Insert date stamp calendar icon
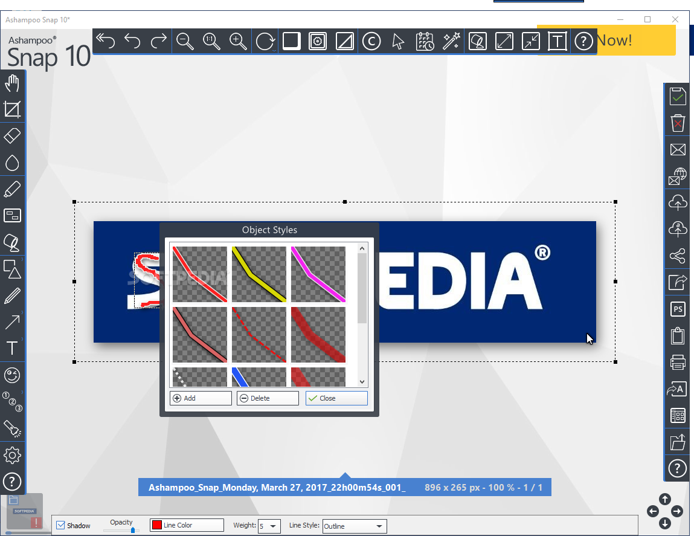 (425, 41)
